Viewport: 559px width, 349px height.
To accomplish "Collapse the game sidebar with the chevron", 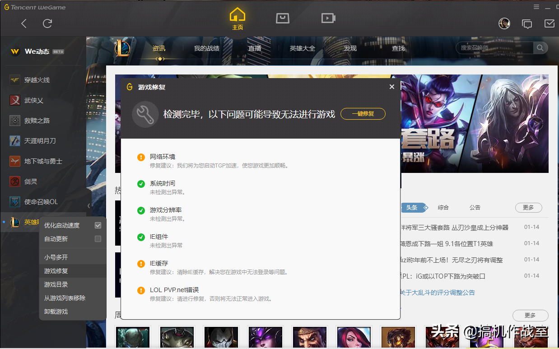I will (x=89, y=205).
